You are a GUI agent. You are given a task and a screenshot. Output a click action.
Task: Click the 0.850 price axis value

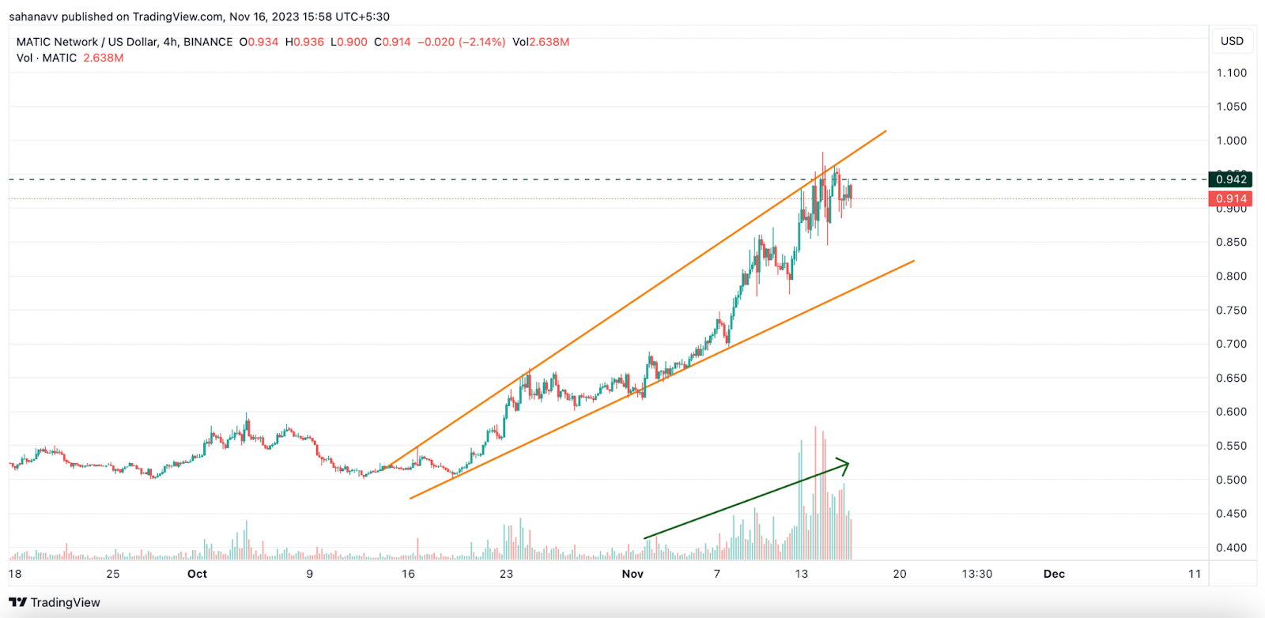[1231, 243]
